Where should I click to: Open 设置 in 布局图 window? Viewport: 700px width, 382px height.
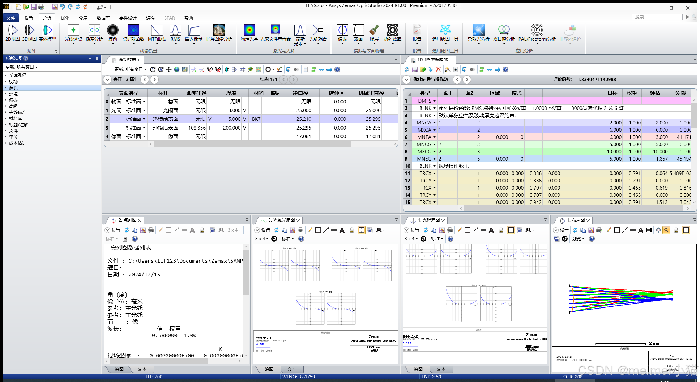pos(561,230)
